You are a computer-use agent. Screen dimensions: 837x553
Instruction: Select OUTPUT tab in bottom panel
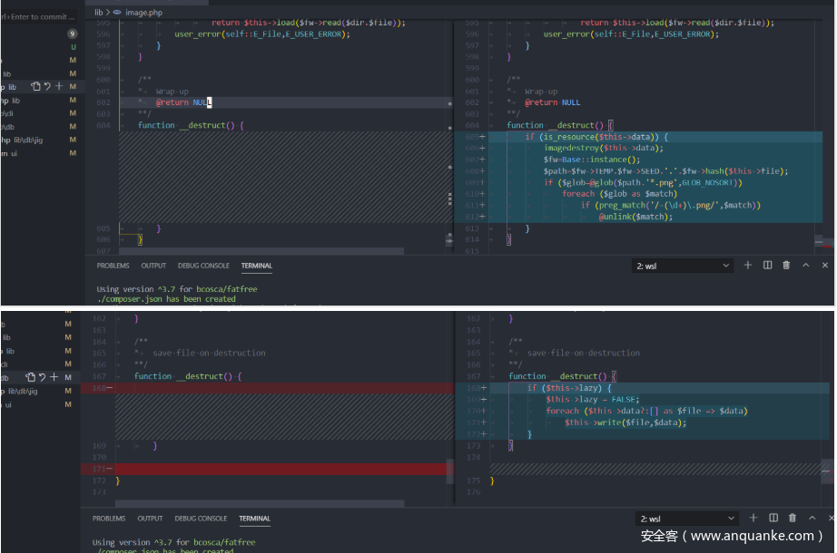pos(151,519)
